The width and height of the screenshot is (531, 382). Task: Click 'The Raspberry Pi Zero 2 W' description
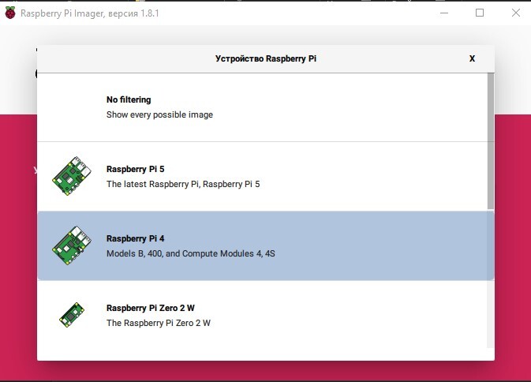point(159,323)
